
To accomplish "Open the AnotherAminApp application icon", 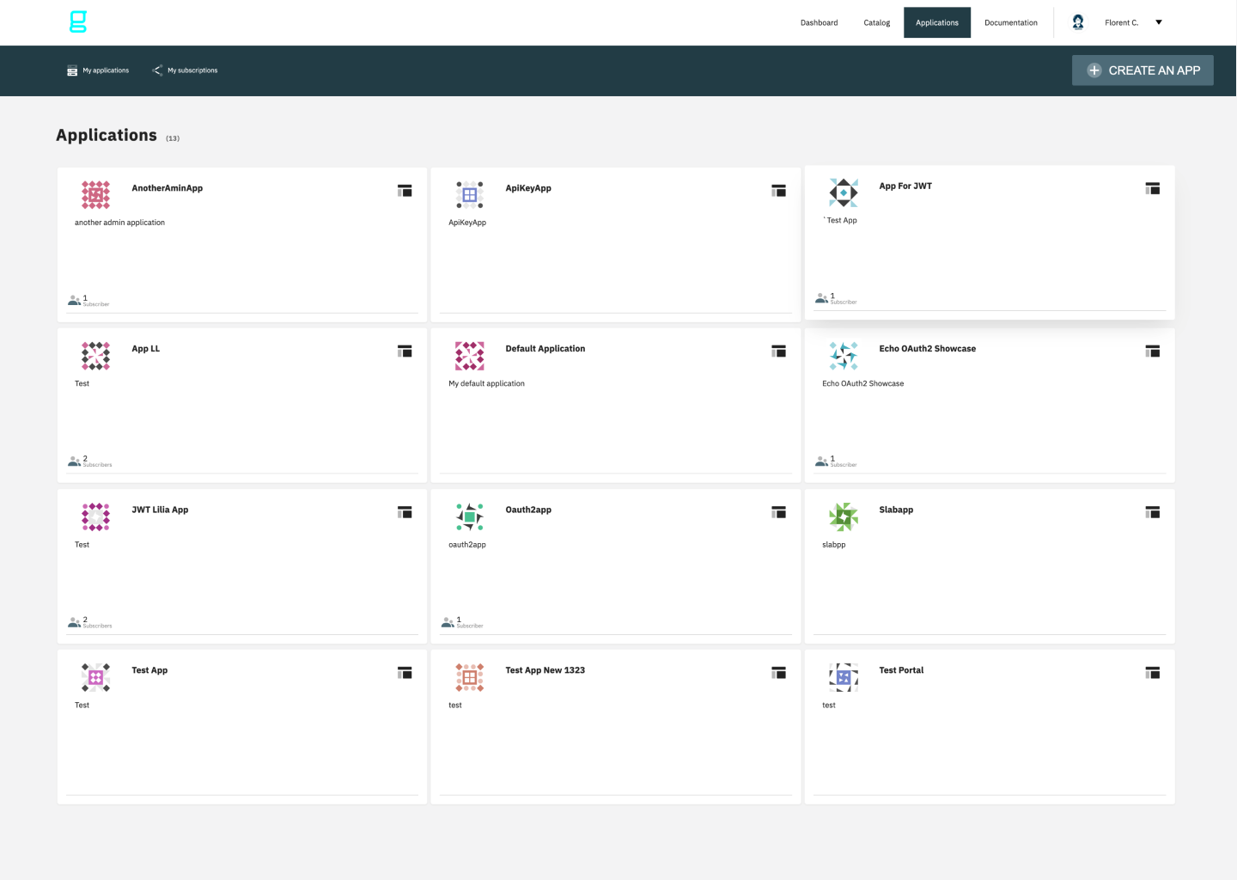I will click(x=94, y=195).
